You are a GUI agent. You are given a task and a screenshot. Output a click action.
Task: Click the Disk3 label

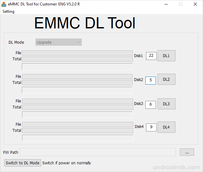pos(139,104)
